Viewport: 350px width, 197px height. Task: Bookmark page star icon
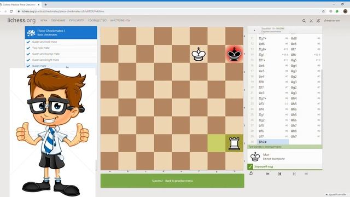tap(323, 11)
